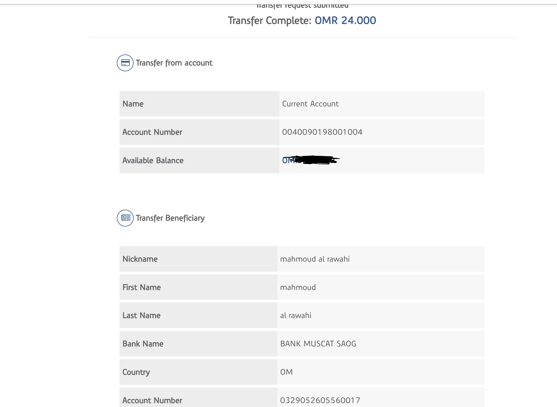Screen dimensions: 557x407
Task: Select the Transfer Beneficiary section title
Action: click(170, 218)
